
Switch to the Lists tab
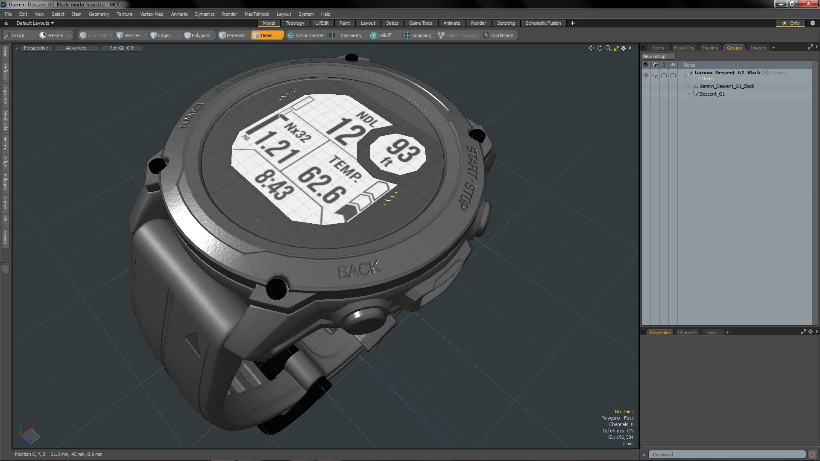pyautogui.click(x=712, y=333)
